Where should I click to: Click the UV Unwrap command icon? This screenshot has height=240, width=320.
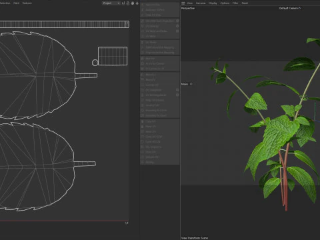143,26
